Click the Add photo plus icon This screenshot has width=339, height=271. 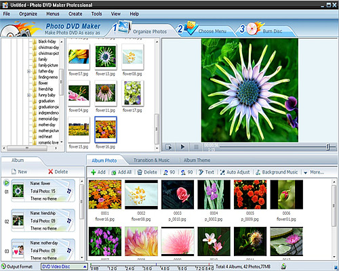tap(93, 172)
